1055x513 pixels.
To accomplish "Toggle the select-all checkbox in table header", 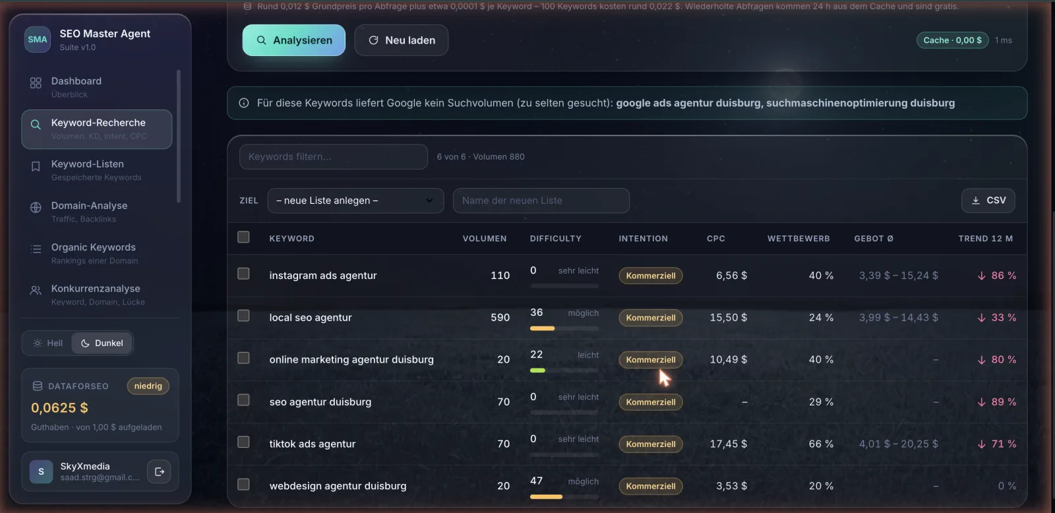I will [243, 237].
